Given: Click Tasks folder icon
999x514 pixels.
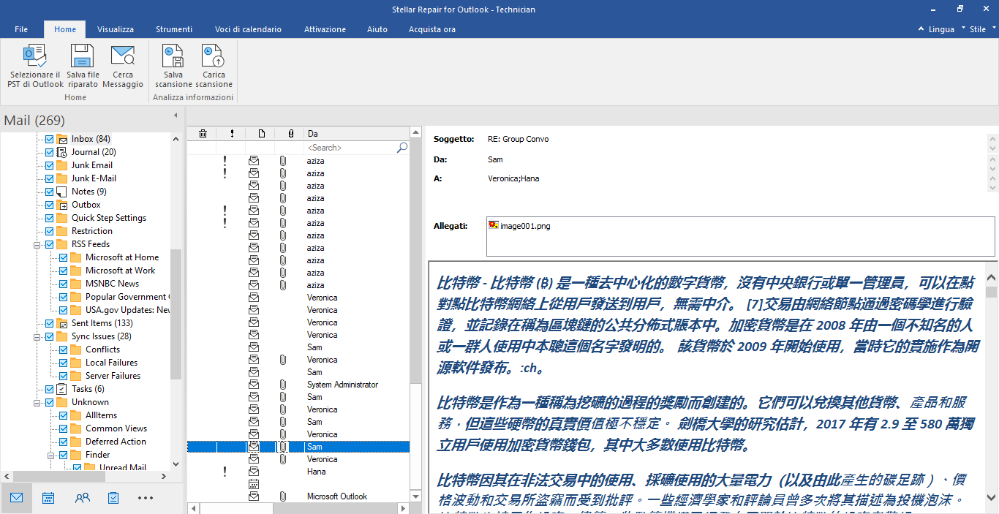Looking at the screenshot, I should pos(62,389).
